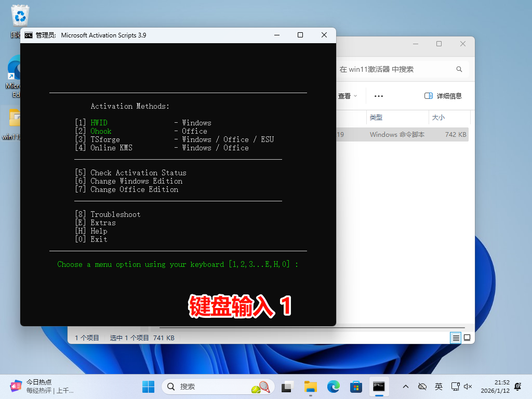Click the 在 win11激活器 中搜索 search field

395,69
